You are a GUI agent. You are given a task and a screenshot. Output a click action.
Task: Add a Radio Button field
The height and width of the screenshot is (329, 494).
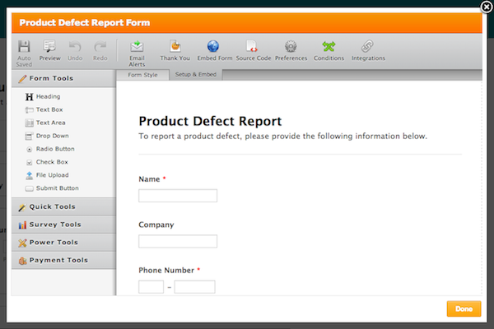(54, 149)
